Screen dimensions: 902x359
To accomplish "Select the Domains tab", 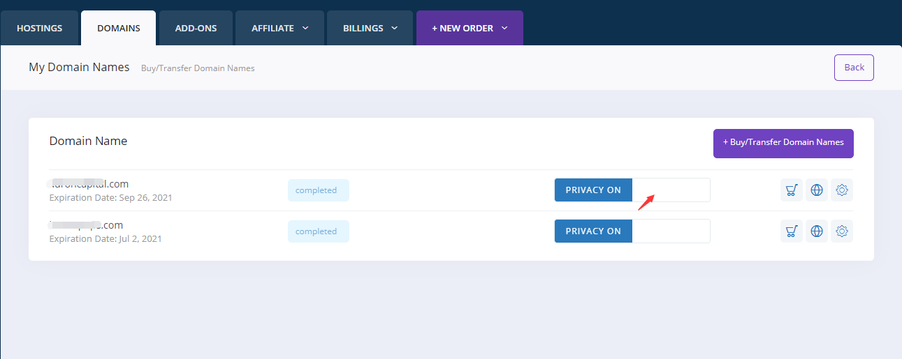I will coord(118,29).
